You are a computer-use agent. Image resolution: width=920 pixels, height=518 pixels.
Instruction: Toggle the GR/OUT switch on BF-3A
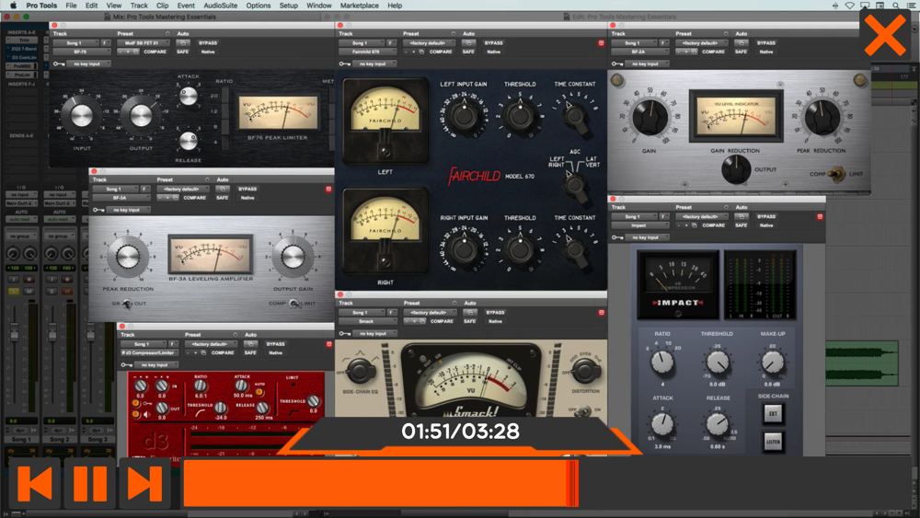tap(127, 304)
